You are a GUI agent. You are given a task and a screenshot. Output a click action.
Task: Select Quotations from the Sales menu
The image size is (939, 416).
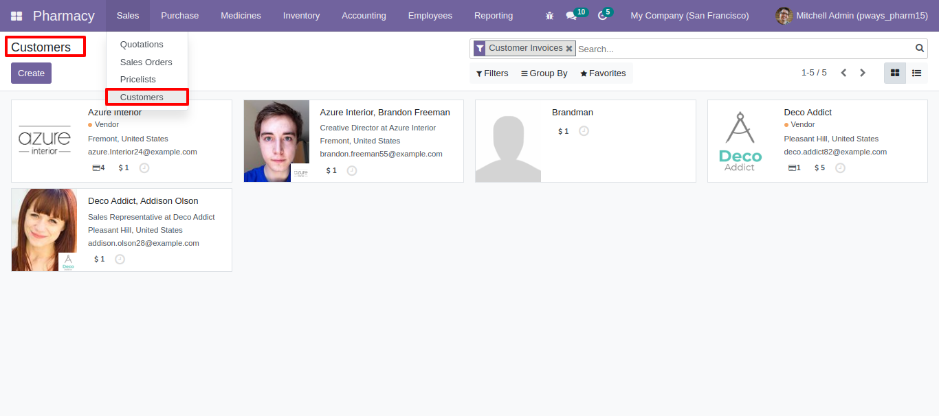point(142,45)
